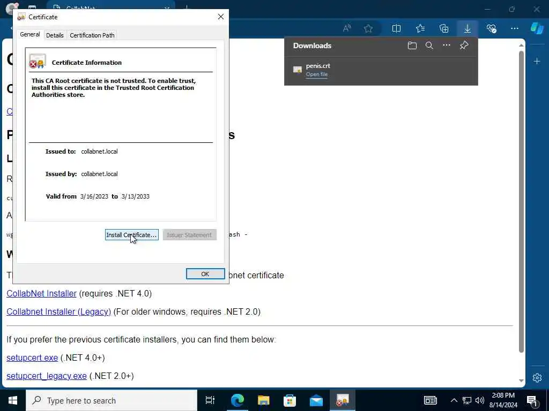Download setupcert_legacy.exe link
549x411 pixels.
click(47, 376)
